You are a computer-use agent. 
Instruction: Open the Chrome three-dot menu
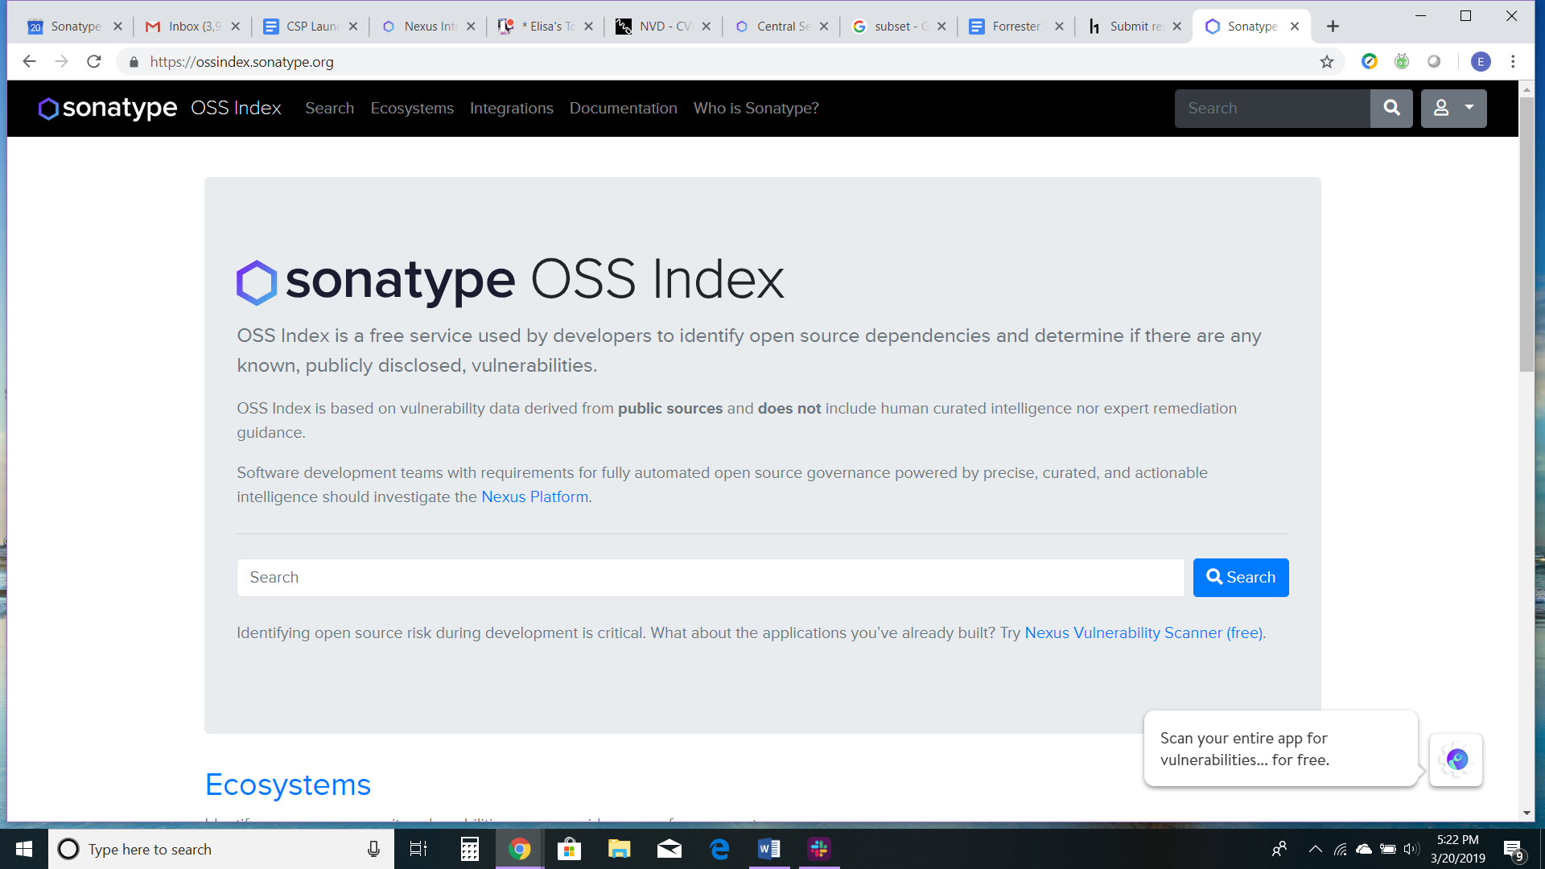(1513, 62)
